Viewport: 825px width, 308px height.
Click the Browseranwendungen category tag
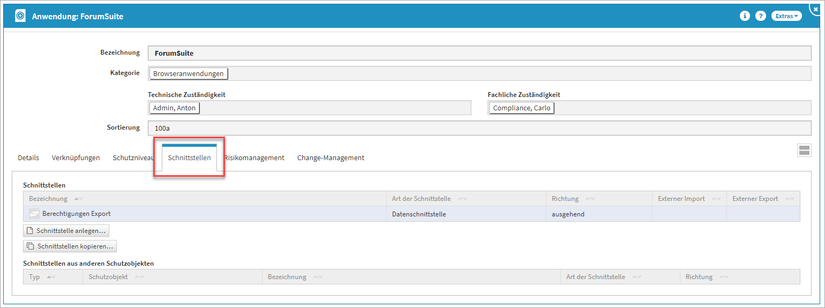188,74
